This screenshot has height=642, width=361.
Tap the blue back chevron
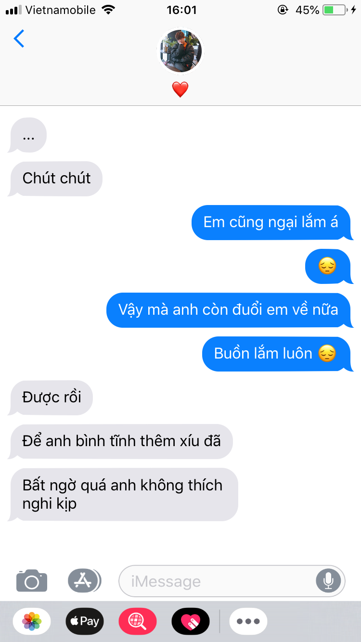click(19, 39)
